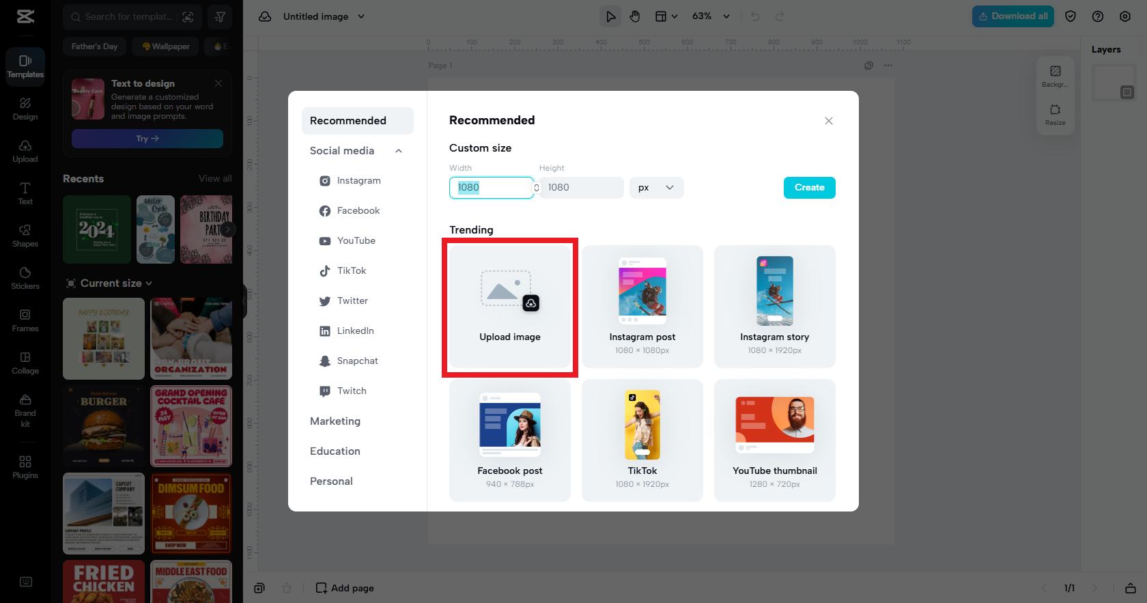The height and width of the screenshot is (603, 1147).
Task: Expand the Current size filter
Action: (x=109, y=283)
